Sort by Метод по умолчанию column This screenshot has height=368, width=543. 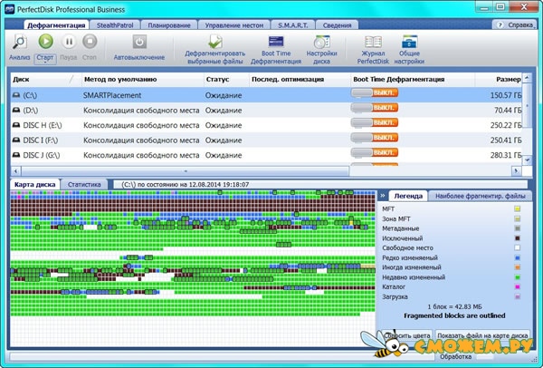coord(143,80)
